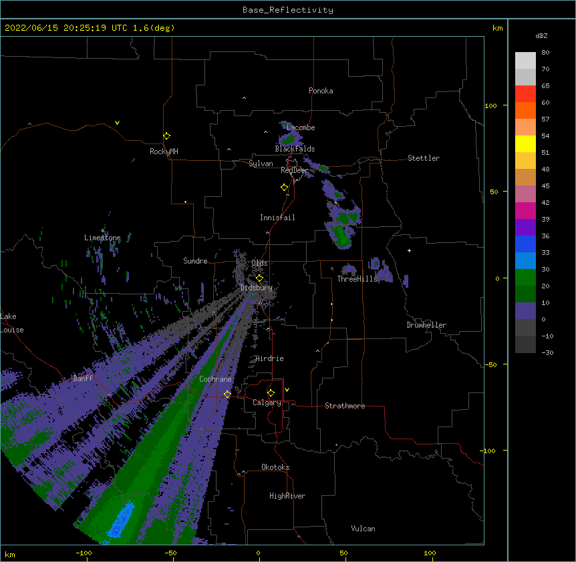
Task: Click the Calgary city label
Action: [267, 402]
